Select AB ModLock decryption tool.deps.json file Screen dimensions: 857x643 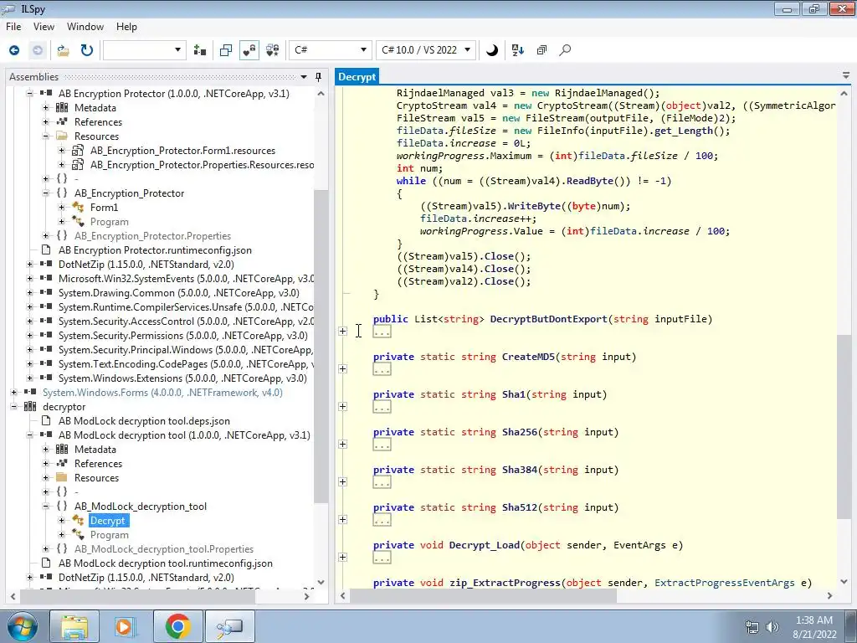tap(144, 421)
